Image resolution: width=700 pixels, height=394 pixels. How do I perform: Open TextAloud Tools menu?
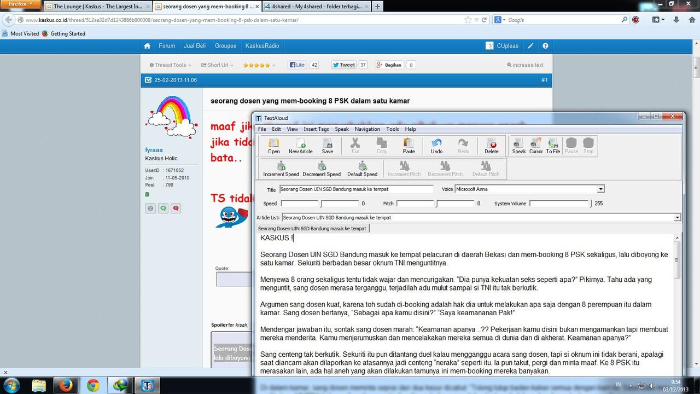click(x=393, y=129)
